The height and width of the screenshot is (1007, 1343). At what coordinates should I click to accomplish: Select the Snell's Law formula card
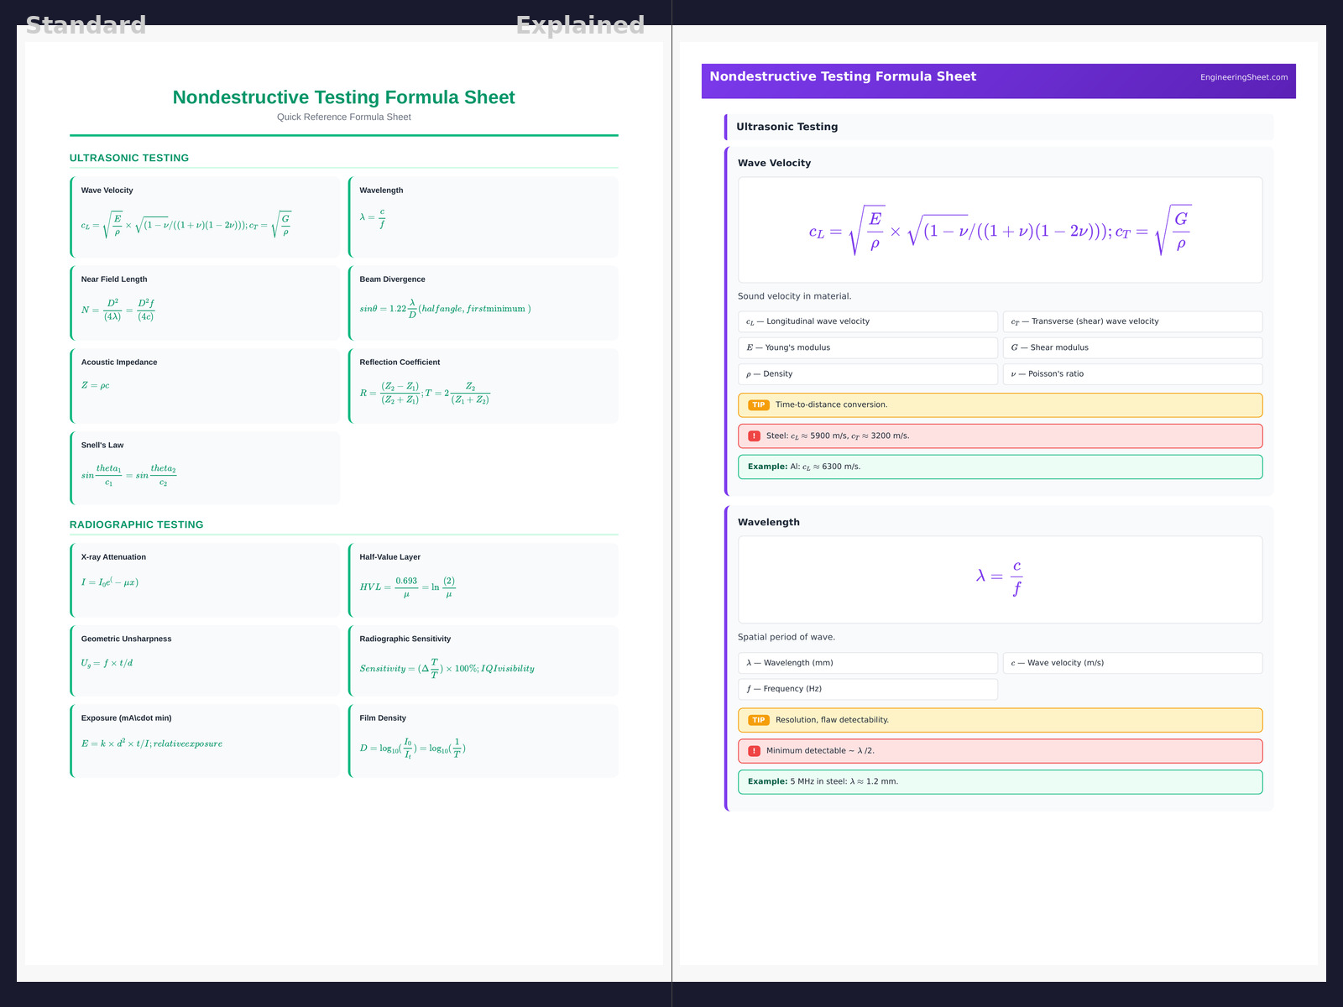click(206, 467)
